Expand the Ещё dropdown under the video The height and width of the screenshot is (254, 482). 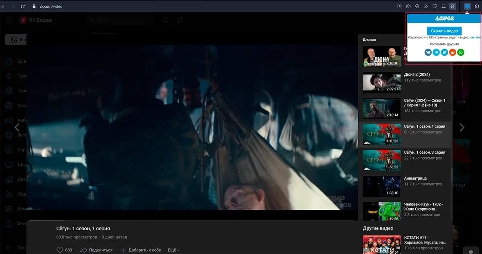(174, 250)
